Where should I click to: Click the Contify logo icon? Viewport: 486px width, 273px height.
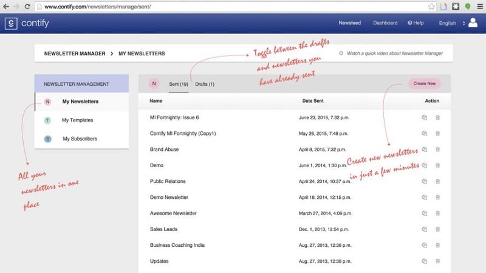[11, 24]
